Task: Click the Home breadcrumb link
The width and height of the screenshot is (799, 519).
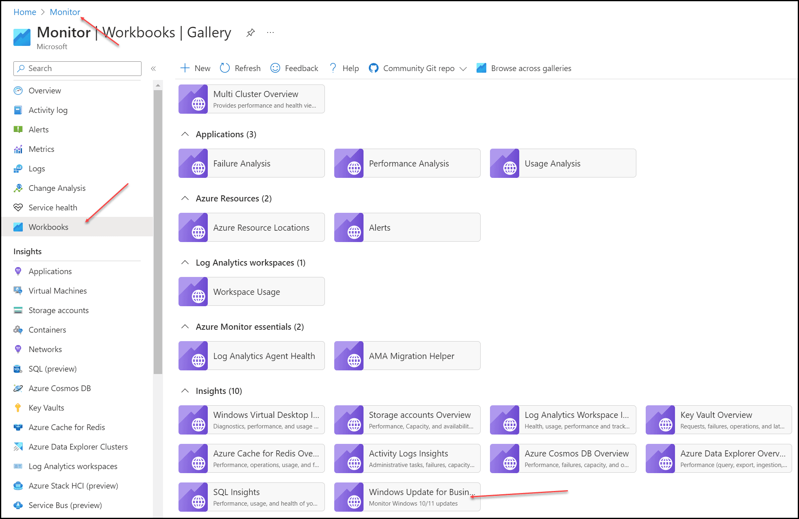Action: [x=24, y=12]
